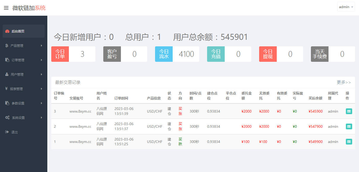Expand the 参数设置 submenu arrow
359x172 pixels.
point(42,103)
